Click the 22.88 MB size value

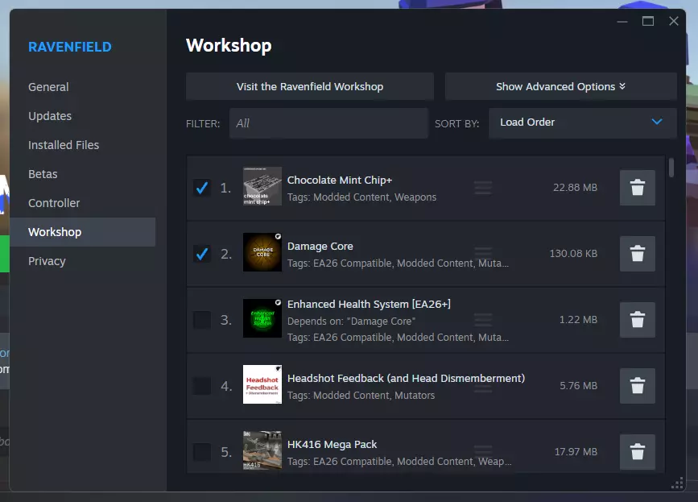575,188
